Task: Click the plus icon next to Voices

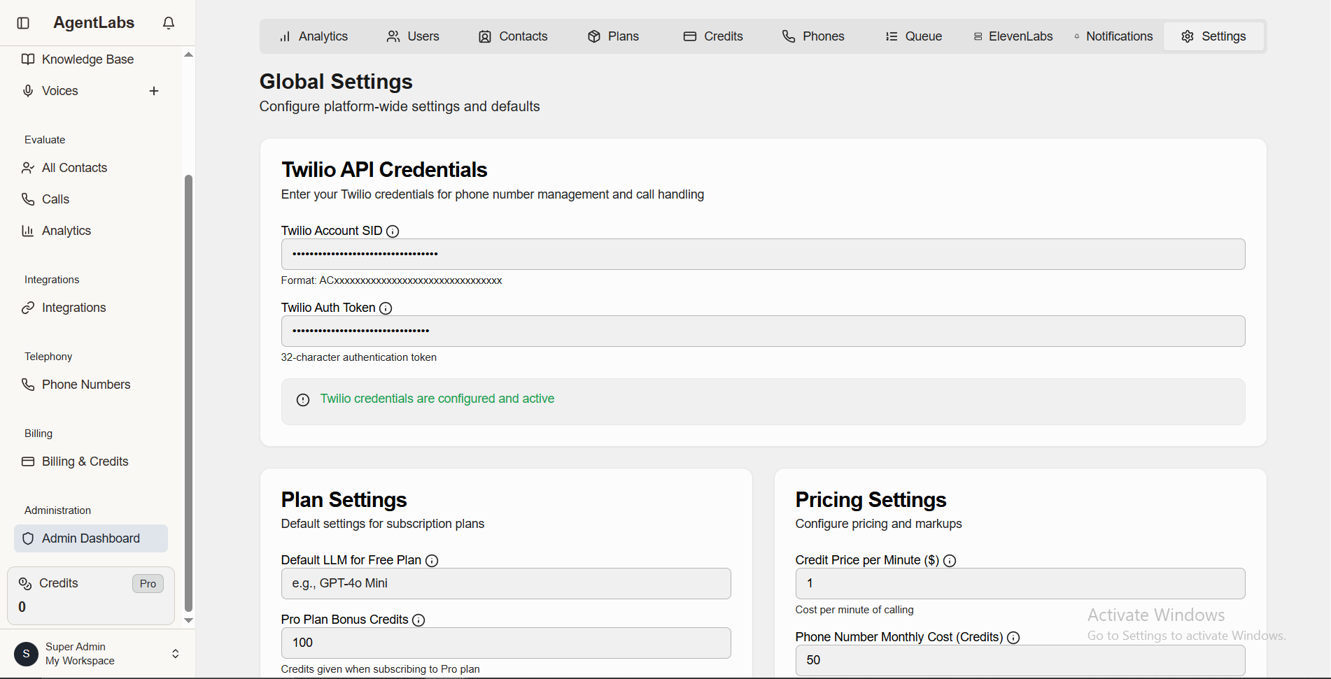Action: [x=154, y=91]
